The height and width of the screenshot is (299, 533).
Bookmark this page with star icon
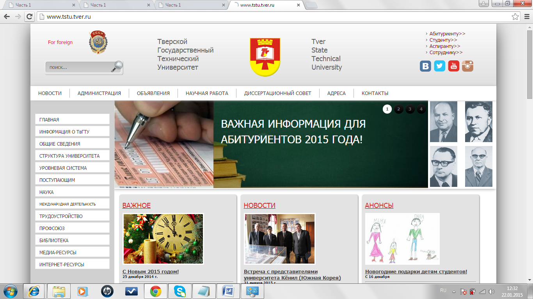(515, 17)
